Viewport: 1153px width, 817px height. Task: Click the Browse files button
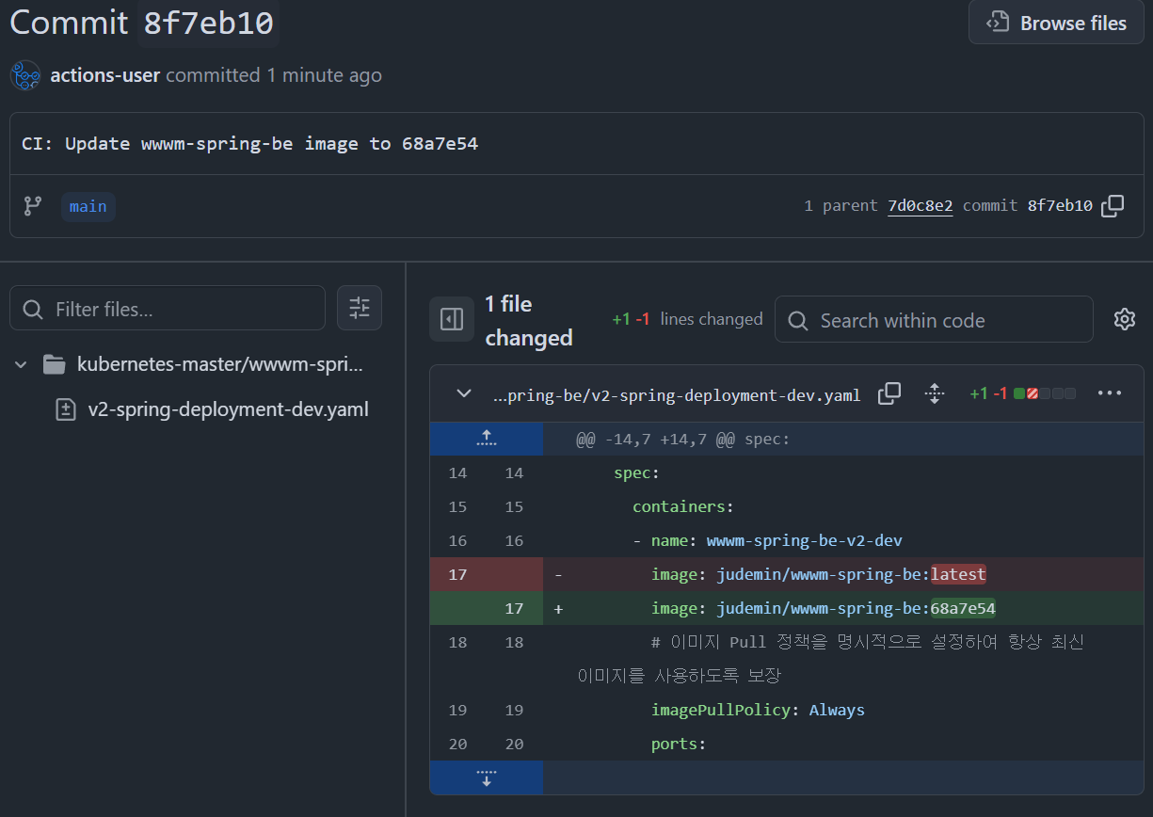tap(1056, 24)
